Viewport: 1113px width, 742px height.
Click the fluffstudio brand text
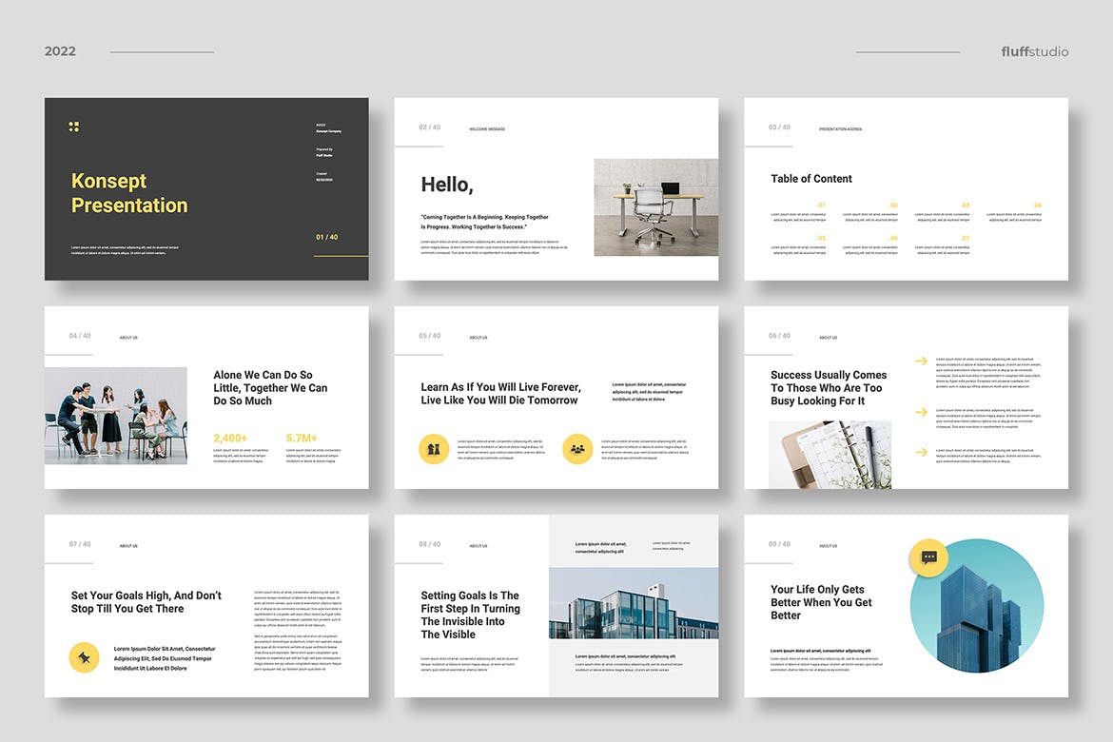(1034, 51)
